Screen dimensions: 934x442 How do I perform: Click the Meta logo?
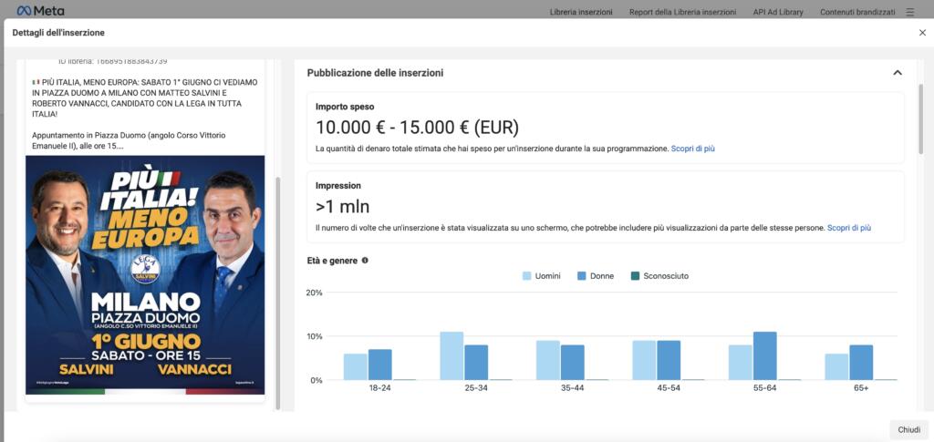tap(35, 11)
